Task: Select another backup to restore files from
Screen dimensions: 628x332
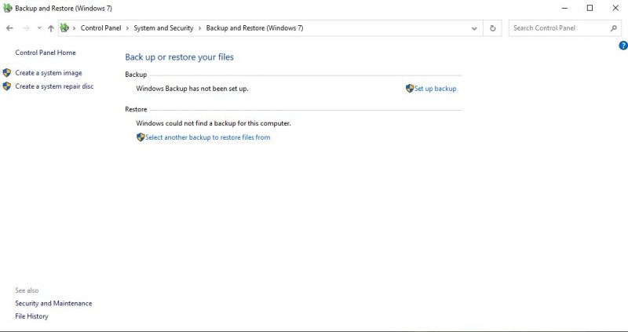Action: point(207,137)
